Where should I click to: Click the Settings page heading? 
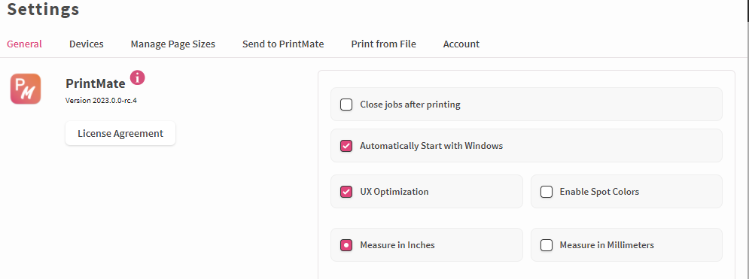43,8
